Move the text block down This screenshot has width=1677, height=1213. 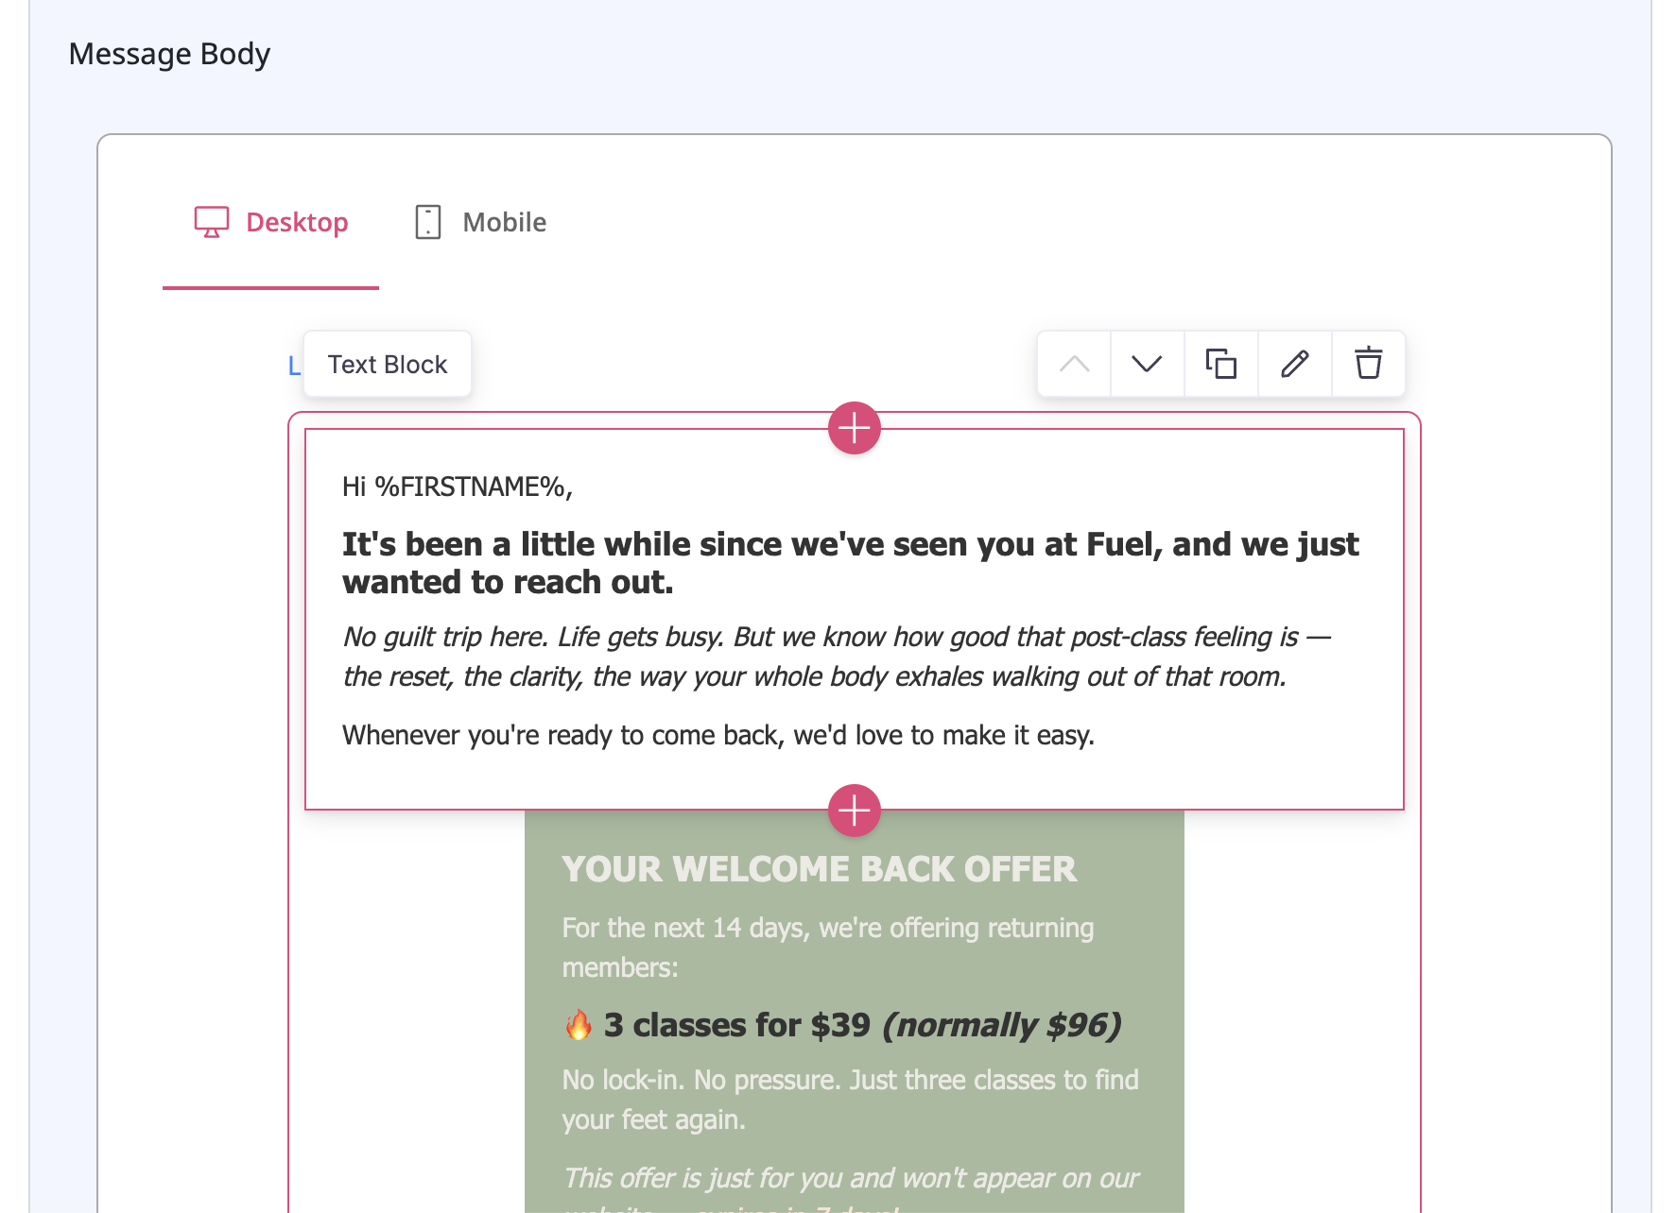(x=1147, y=364)
